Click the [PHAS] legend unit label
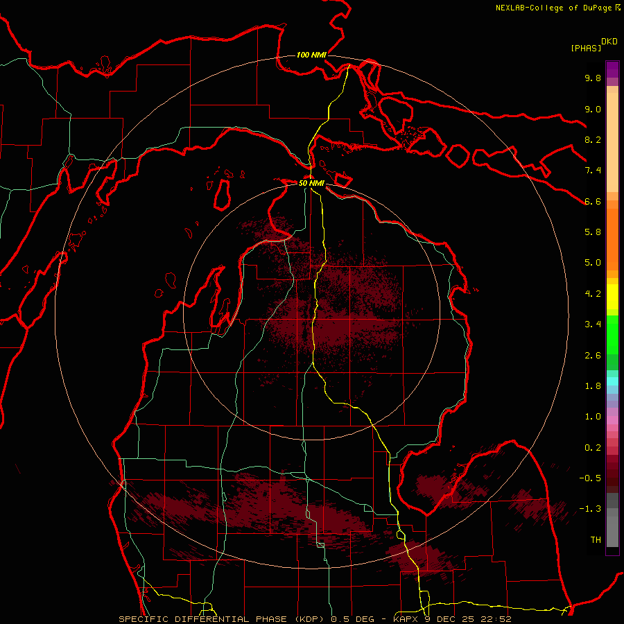This screenshot has width=624, height=624. 586,48
